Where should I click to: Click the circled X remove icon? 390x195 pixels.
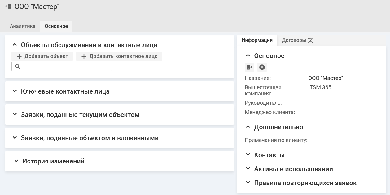262,67
